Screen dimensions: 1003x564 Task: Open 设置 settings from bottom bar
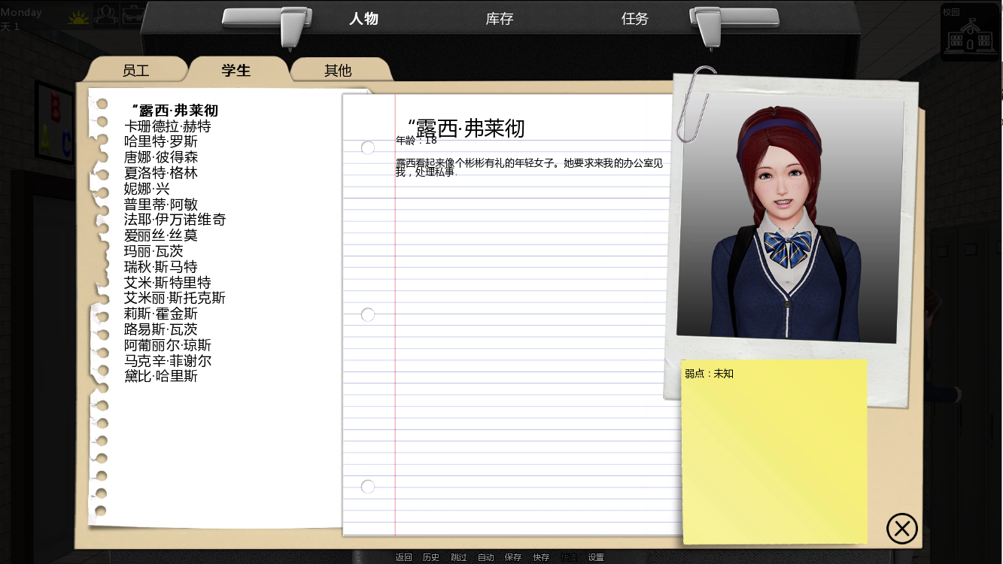(x=596, y=557)
